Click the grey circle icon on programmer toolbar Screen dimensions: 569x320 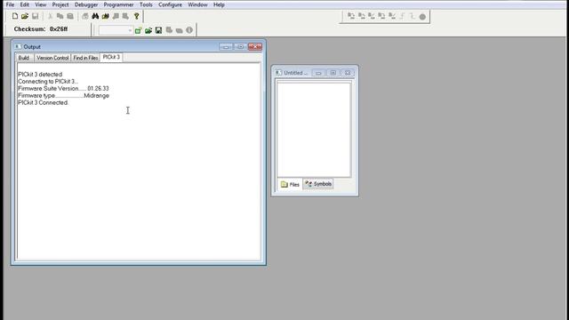coord(422,17)
